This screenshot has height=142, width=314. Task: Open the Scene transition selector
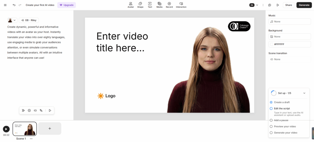289,59
